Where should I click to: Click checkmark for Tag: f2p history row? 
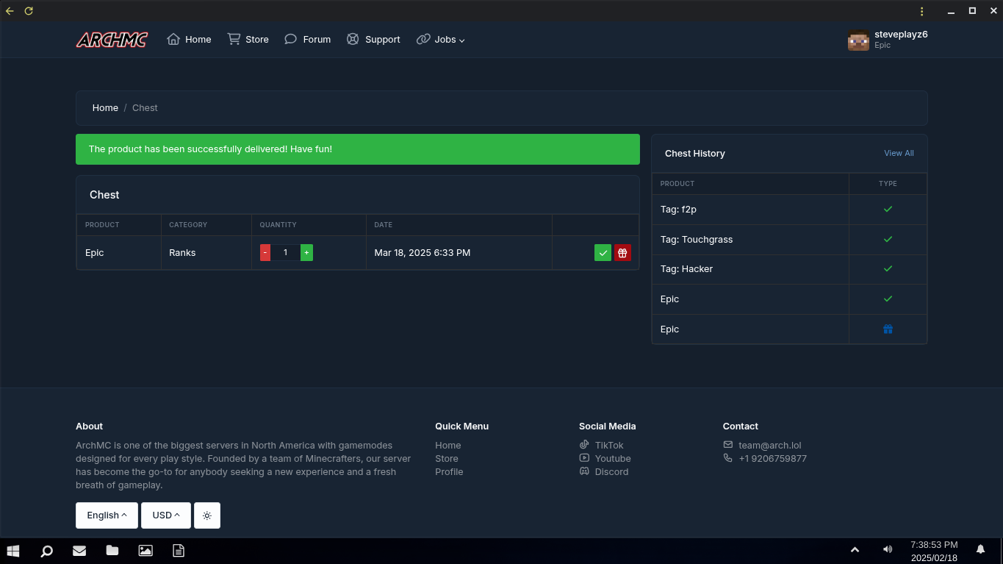[x=888, y=210]
